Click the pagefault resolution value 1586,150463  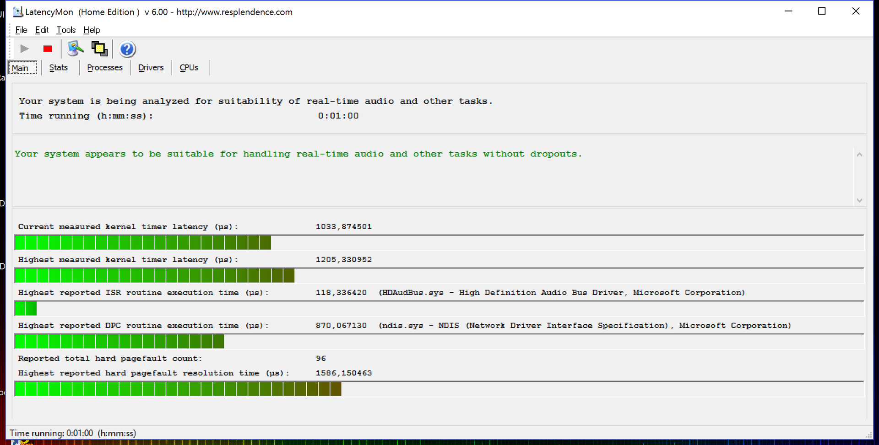[344, 373]
